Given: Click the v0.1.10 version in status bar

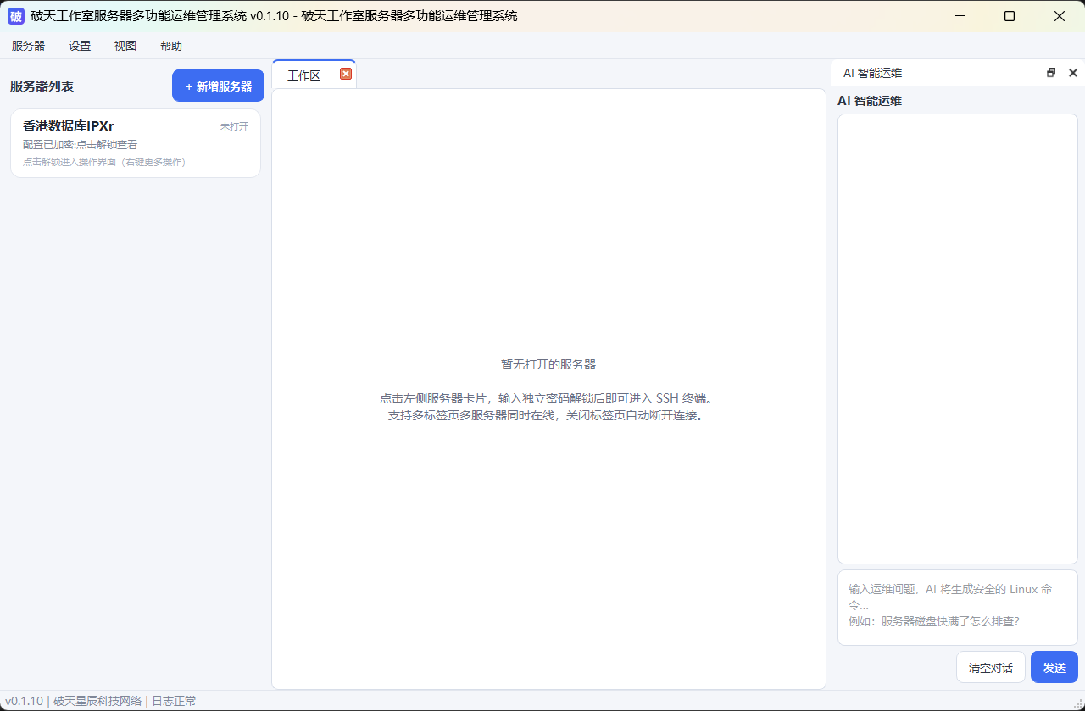Looking at the screenshot, I should point(24,701).
